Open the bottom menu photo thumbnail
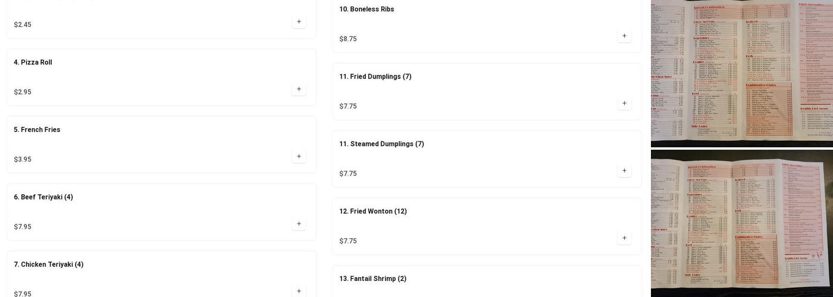Screen dimensions: 833x297 (741, 223)
